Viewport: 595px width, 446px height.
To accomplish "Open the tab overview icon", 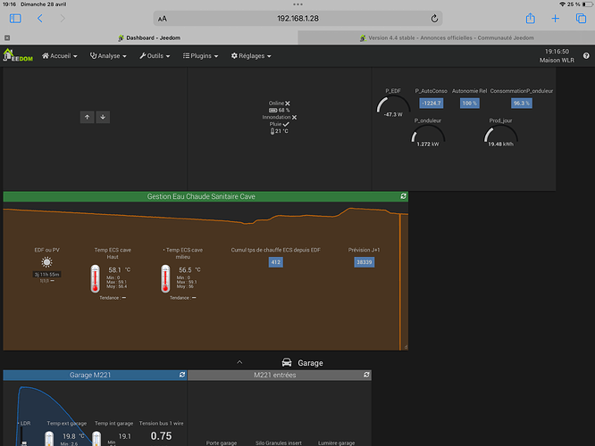I will tap(581, 18).
